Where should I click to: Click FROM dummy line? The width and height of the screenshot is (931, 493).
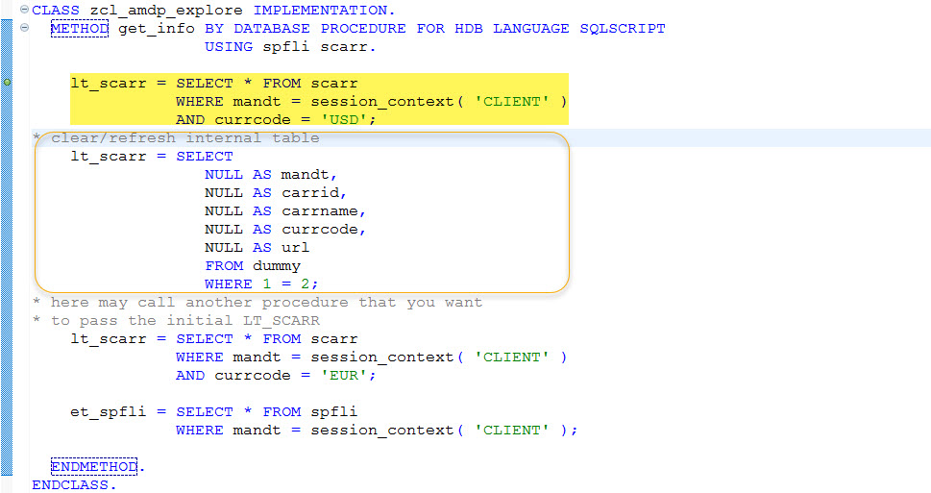(253, 266)
